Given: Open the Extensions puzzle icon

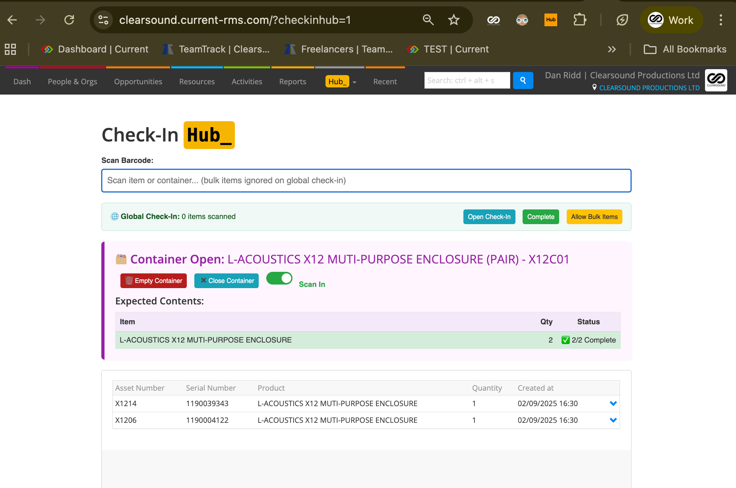Looking at the screenshot, I should tap(580, 20).
